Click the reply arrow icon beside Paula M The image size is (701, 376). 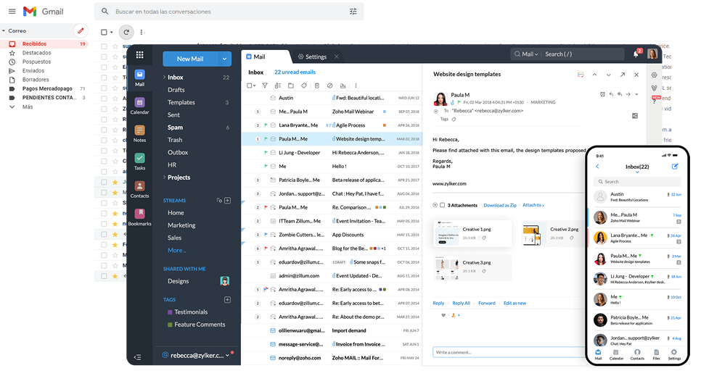point(611,95)
